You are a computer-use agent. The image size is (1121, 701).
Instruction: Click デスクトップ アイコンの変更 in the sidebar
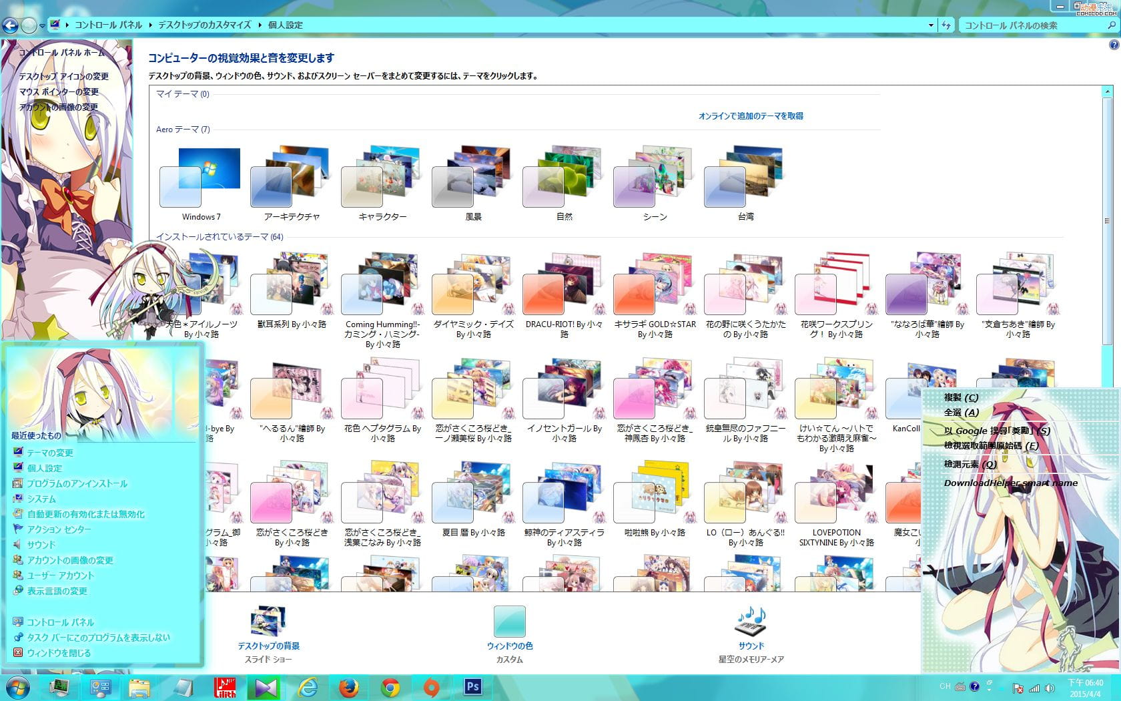64,76
